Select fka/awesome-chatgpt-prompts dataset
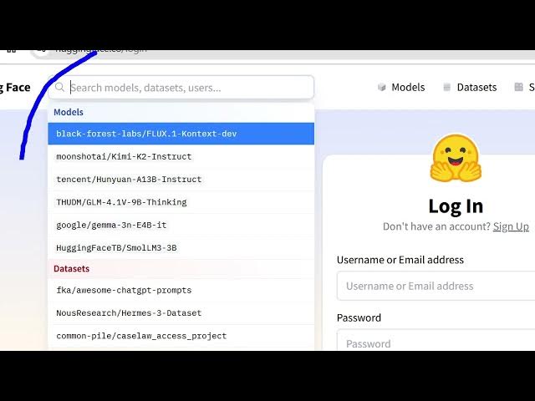 point(181,290)
